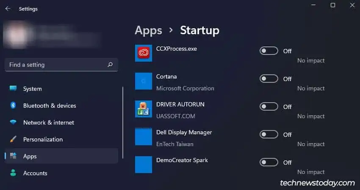Image resolution: width=360 pixels, height=190 pixels.
Task: Click the Network wifi icon in the sidebar
Action: (x=13, y=122)
